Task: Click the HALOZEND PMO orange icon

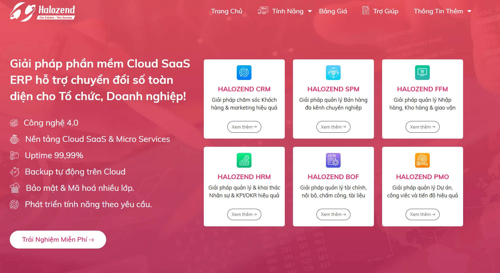Action: pyautogui.click(x=422, y=160)
